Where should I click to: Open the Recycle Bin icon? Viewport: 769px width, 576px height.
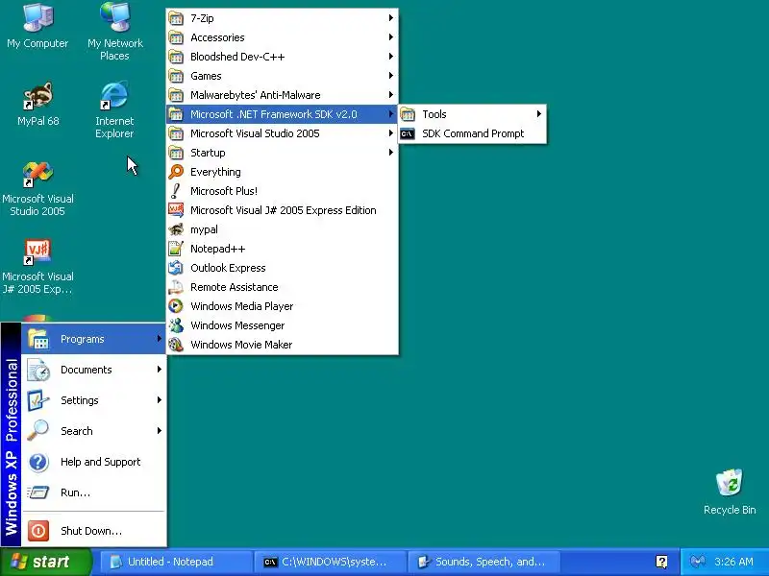click(730, 492)
